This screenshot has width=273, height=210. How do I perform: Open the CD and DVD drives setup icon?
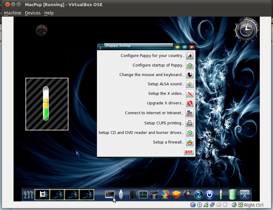pos(189,132)
